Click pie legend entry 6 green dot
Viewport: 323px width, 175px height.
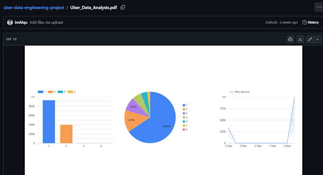(184, 117)
